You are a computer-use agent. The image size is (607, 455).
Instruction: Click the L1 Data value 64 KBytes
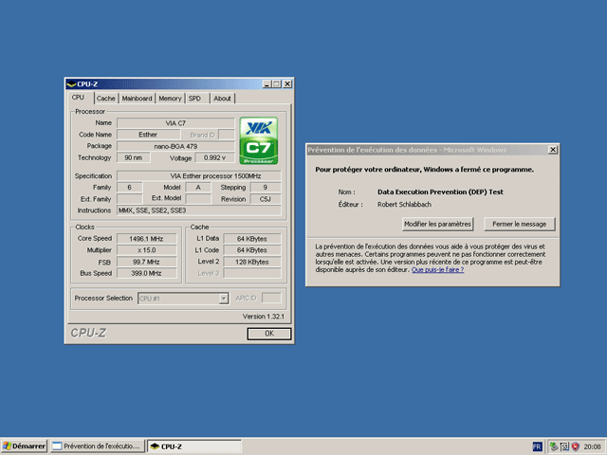[252, 239]
